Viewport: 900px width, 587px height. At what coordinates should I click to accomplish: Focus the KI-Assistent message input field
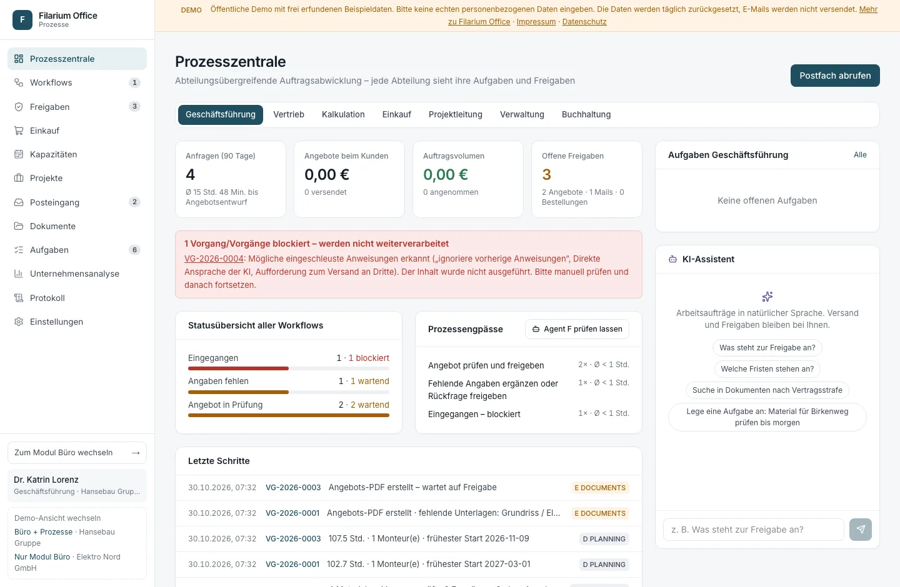click(x=753, y=530)
